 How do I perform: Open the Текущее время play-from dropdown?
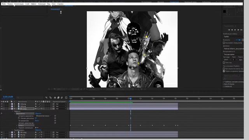(233, 54)
